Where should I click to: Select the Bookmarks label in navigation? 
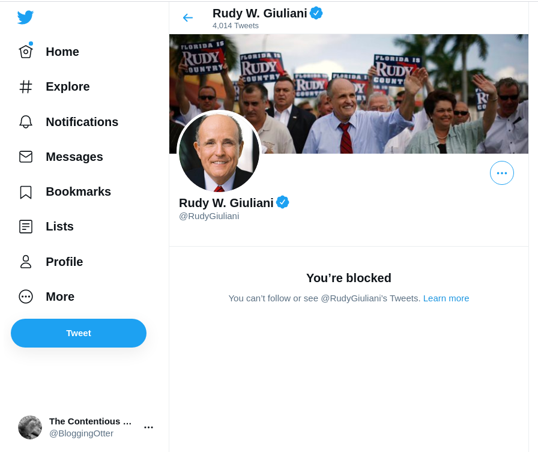tap(78, 191)
